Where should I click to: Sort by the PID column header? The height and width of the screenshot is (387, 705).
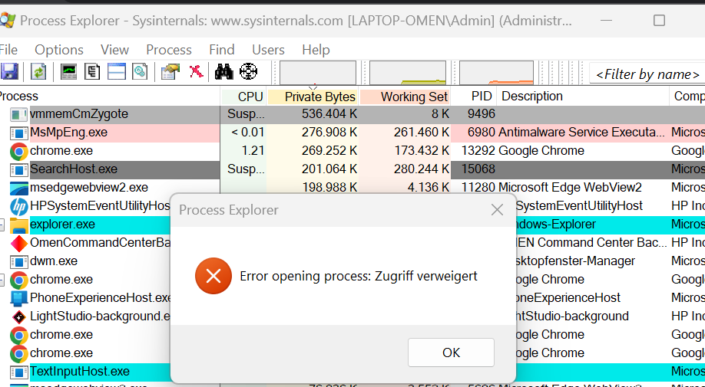[x=475, y=97]
